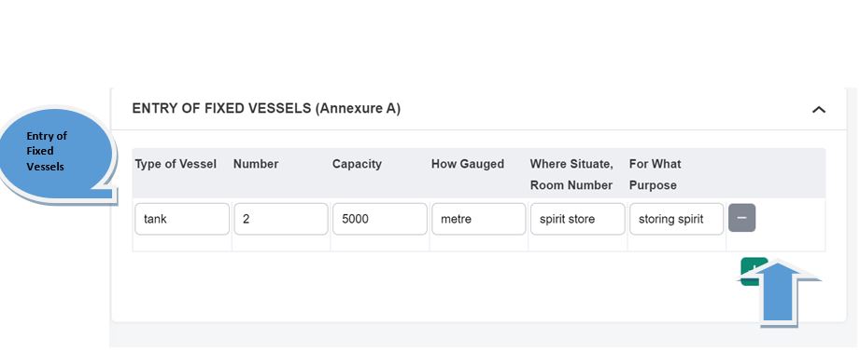Remove the tank row with minus button
860x352 pixels.
(741, 218)
